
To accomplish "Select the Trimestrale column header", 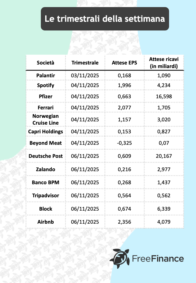I will point(85,63).
